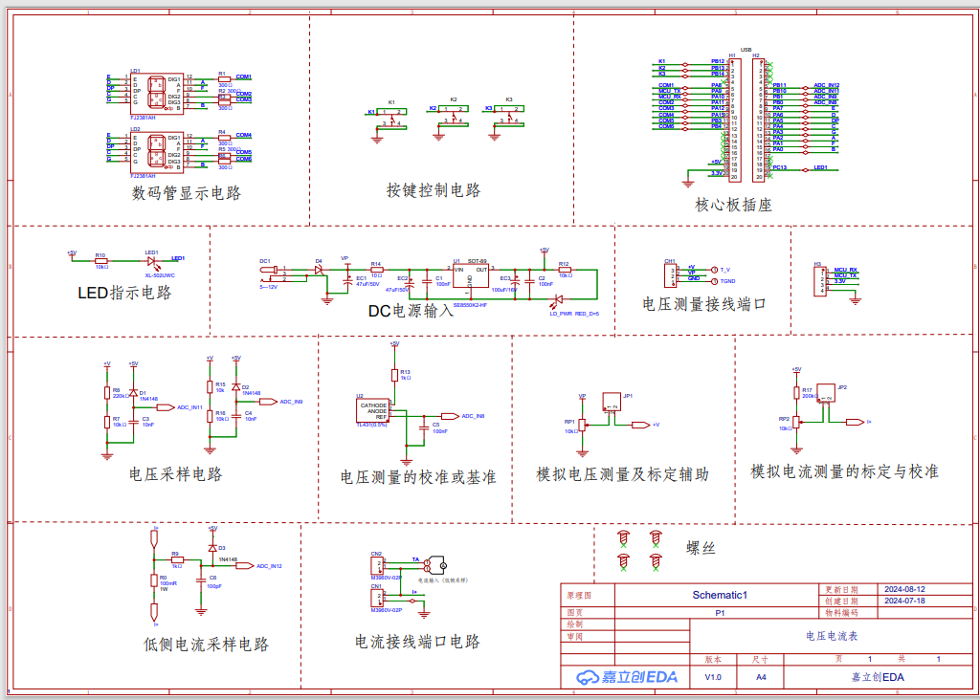Screen dimensions: 980x700
Task: Select the D3 1N4148 diode
Action: tap(212, 548)
